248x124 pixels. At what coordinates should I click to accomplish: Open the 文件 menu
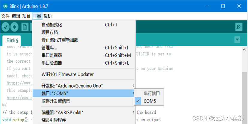(x=5, y=16)
